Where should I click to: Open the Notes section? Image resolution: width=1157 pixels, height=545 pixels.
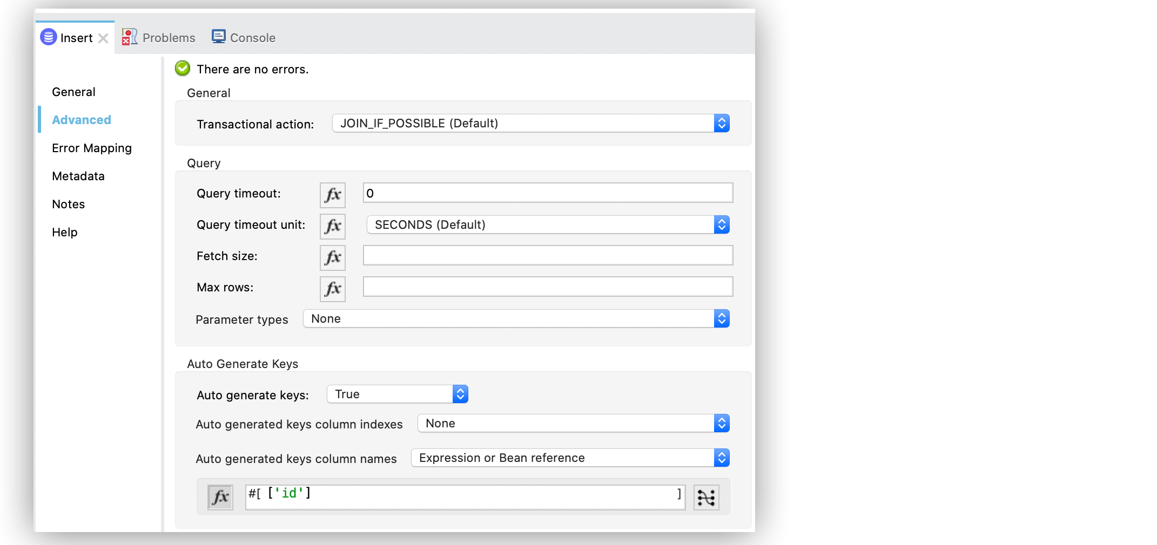(68, 204)
